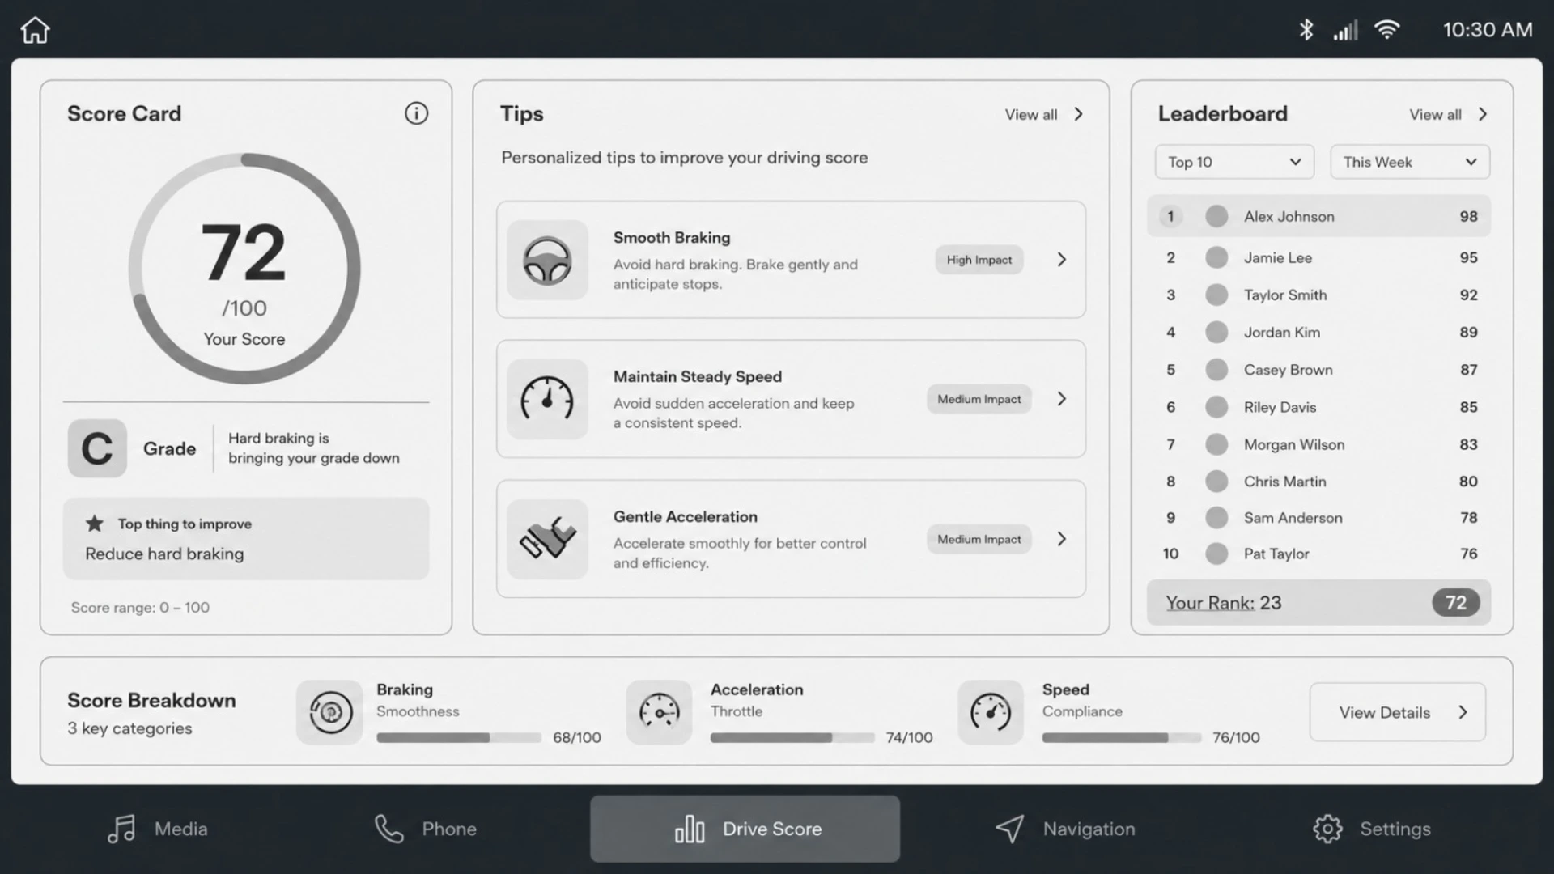Click Tips View all chevron

[x=1078, y=114]
